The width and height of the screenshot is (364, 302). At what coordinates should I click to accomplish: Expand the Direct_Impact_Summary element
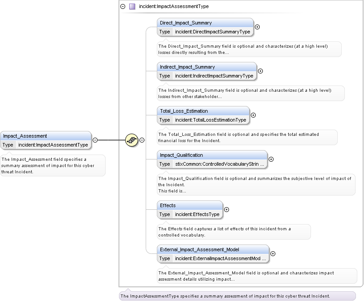(x=257, y=27)
